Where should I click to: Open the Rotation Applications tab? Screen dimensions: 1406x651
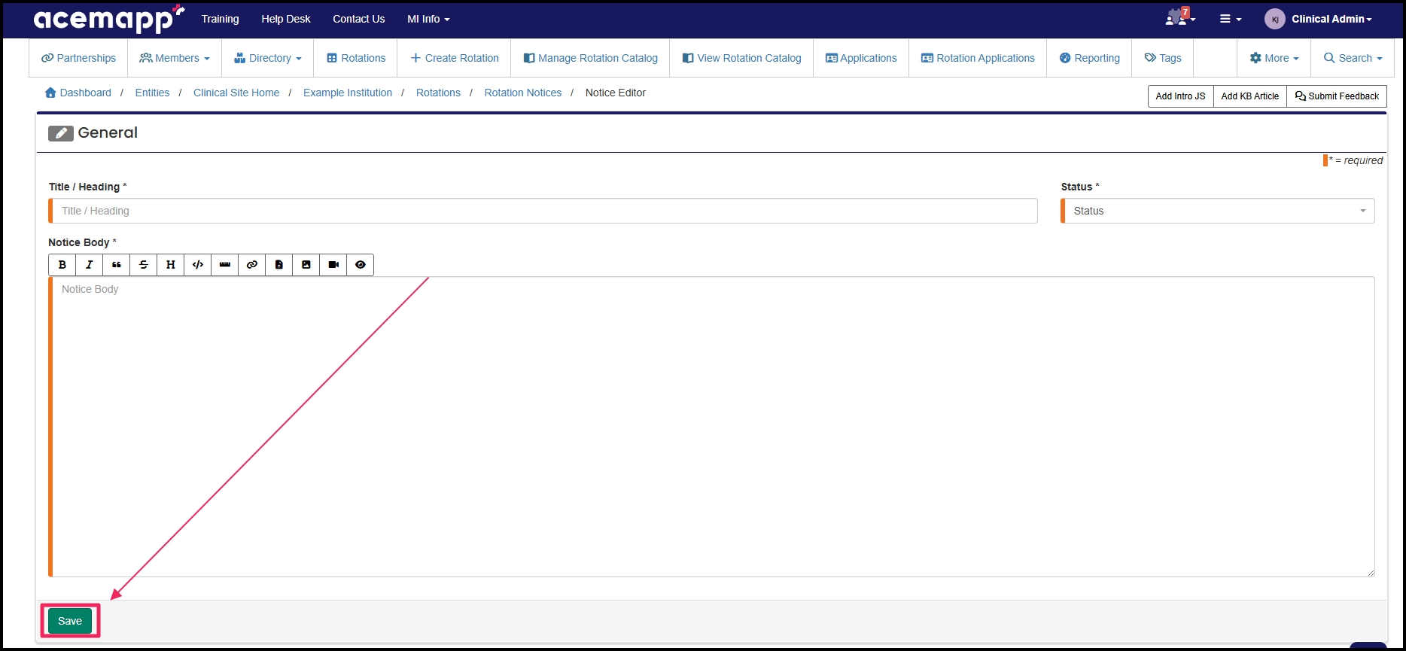tap(978, 58)
